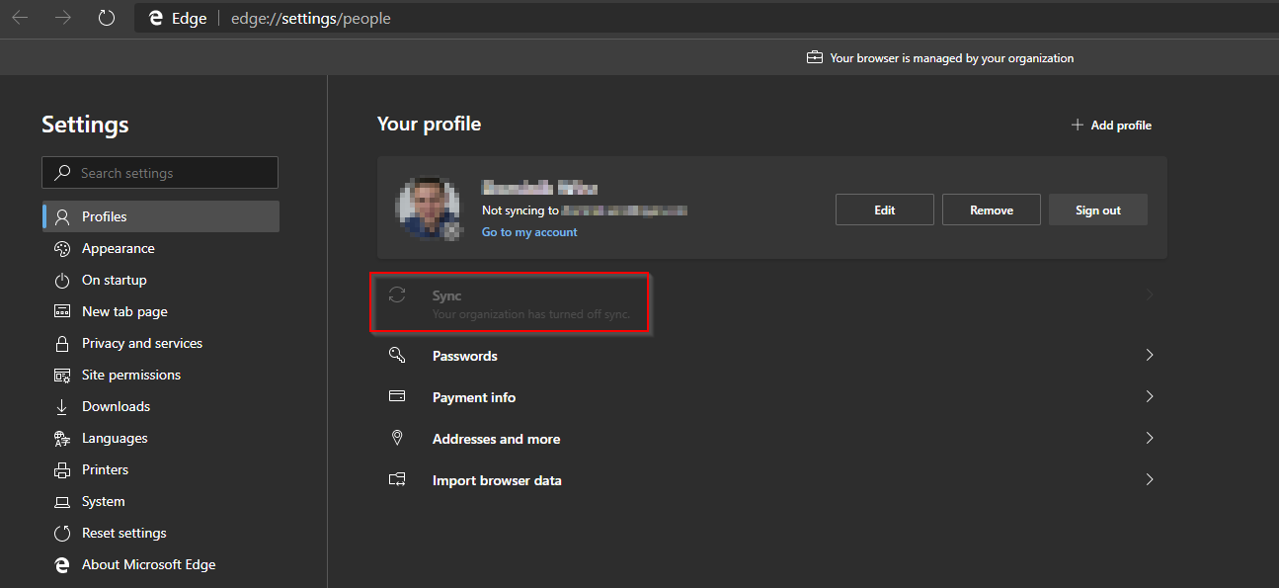Click the Printers icon in sidebar
The image size is (1279, 588).
[x=61, y=469]
